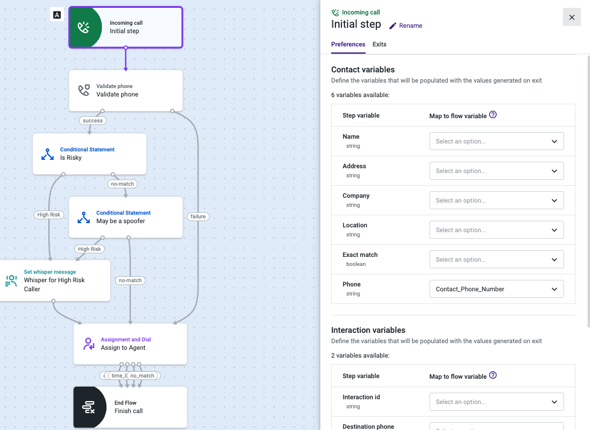Click the Rename link

[410, 25]
